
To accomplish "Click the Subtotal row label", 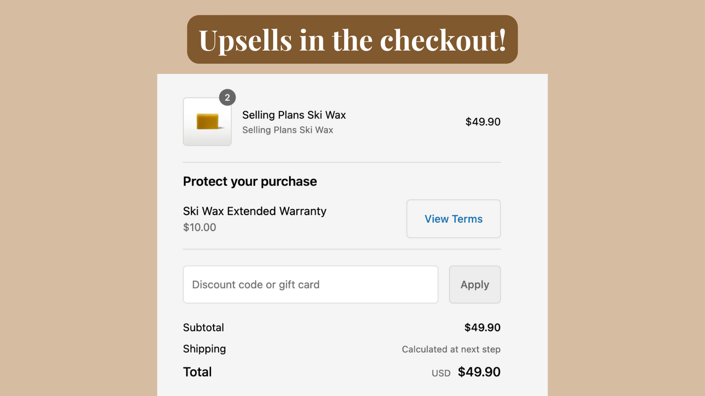I will pos(203,327).
